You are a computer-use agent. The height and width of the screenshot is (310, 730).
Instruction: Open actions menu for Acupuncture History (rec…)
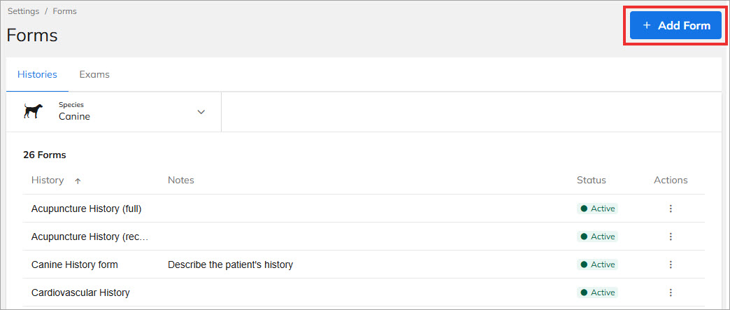tap(671, 237)
